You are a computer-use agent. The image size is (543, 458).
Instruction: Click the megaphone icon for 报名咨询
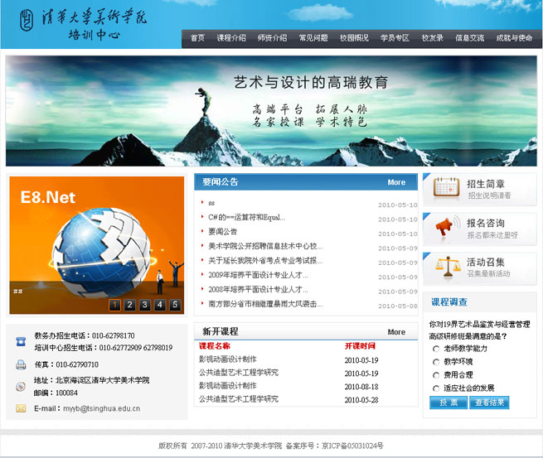pos(446,227)
